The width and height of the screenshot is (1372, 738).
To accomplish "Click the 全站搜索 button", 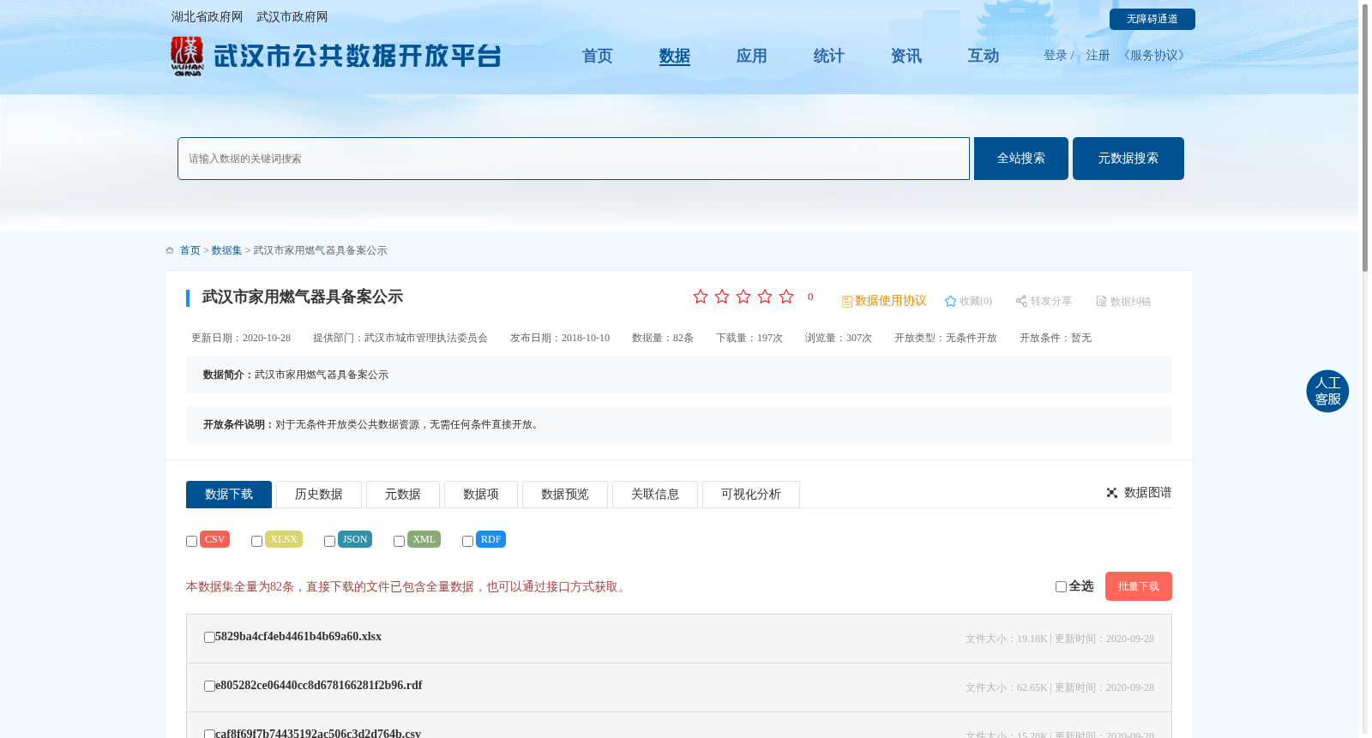I will pos(1021,159).
